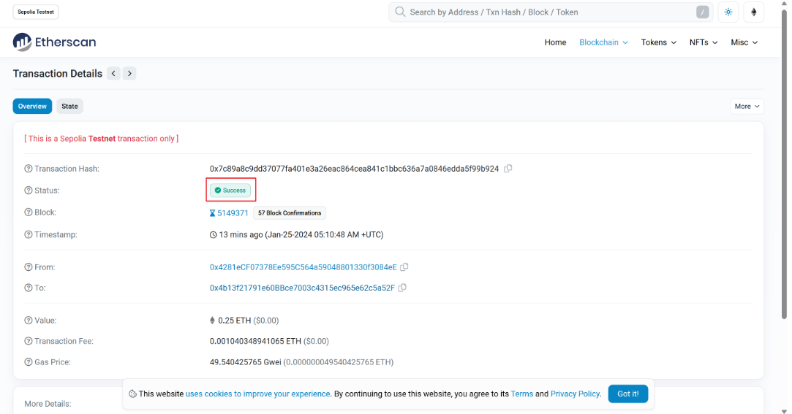
Task: Open the Blockchain dropdown menu
Action: (603, 42)
